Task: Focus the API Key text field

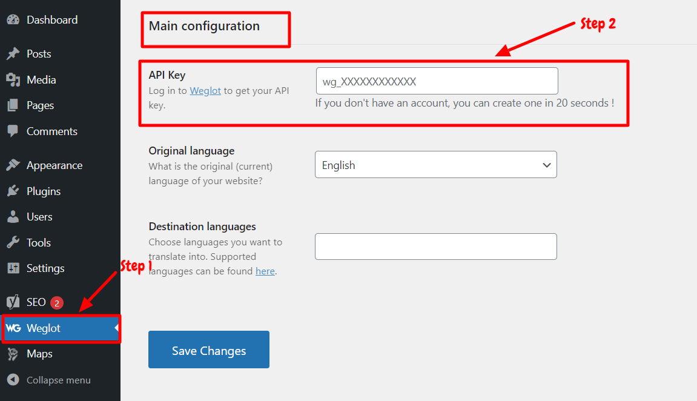Action: click(x=437, y=81)
